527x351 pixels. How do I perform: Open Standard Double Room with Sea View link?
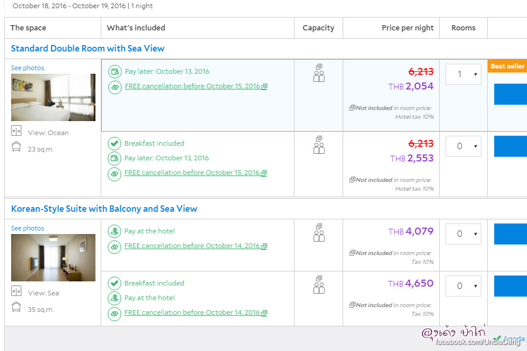[88, 49]
